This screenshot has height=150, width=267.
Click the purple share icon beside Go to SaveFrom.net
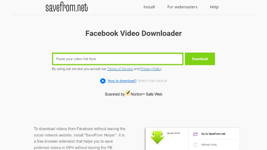(x=195, y=134)
